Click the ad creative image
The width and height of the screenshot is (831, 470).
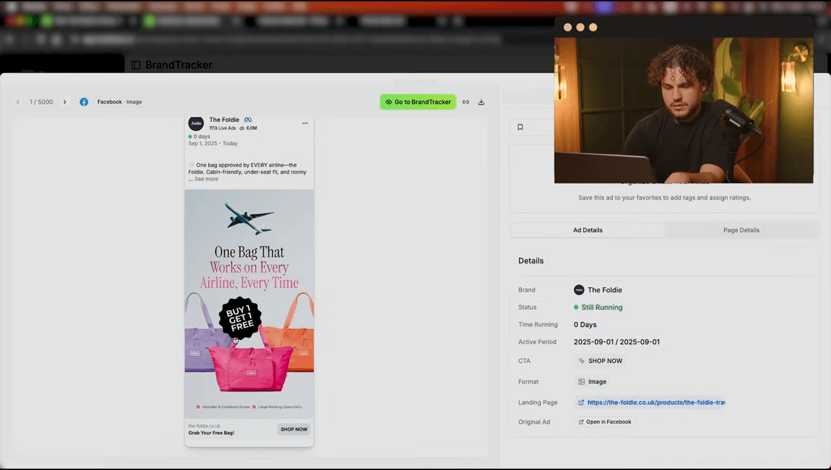(249, 304)
